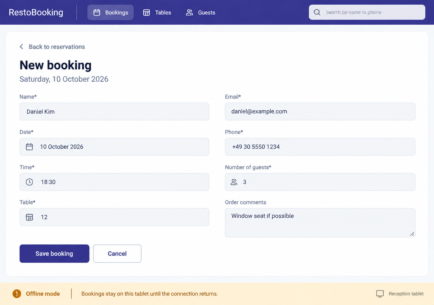
Task: Click the Offline mode warning icon
Action: (x=17, y=294)
